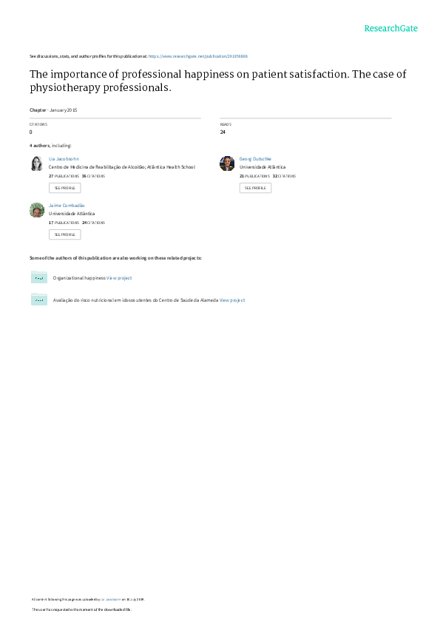The image size is (440, 622).
Task: Open Georg Dutschke author name link
Action: [x=255, y=159]
